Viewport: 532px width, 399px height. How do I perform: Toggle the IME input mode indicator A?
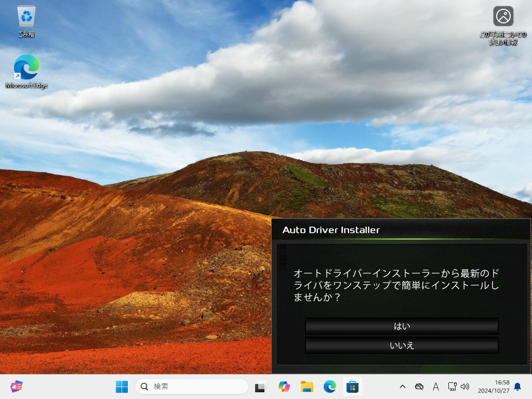click(x=436, y=387)
